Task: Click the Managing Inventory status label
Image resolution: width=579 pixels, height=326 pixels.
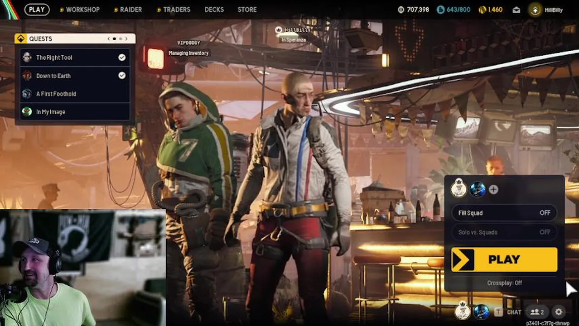Action: coord(188,53)
